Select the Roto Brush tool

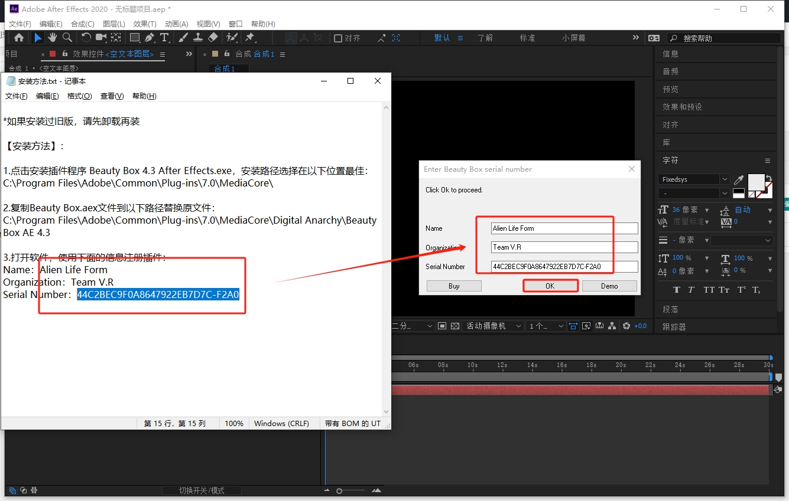(232, 38)
